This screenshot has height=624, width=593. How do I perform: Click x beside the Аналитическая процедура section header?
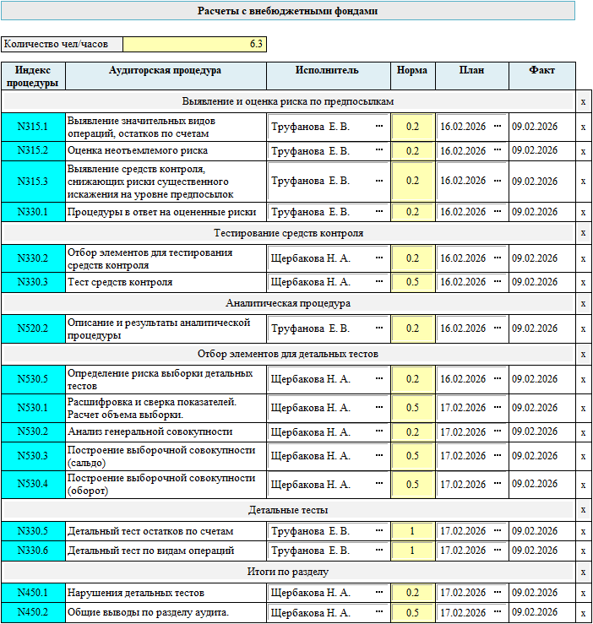click(x=583, y=303)
